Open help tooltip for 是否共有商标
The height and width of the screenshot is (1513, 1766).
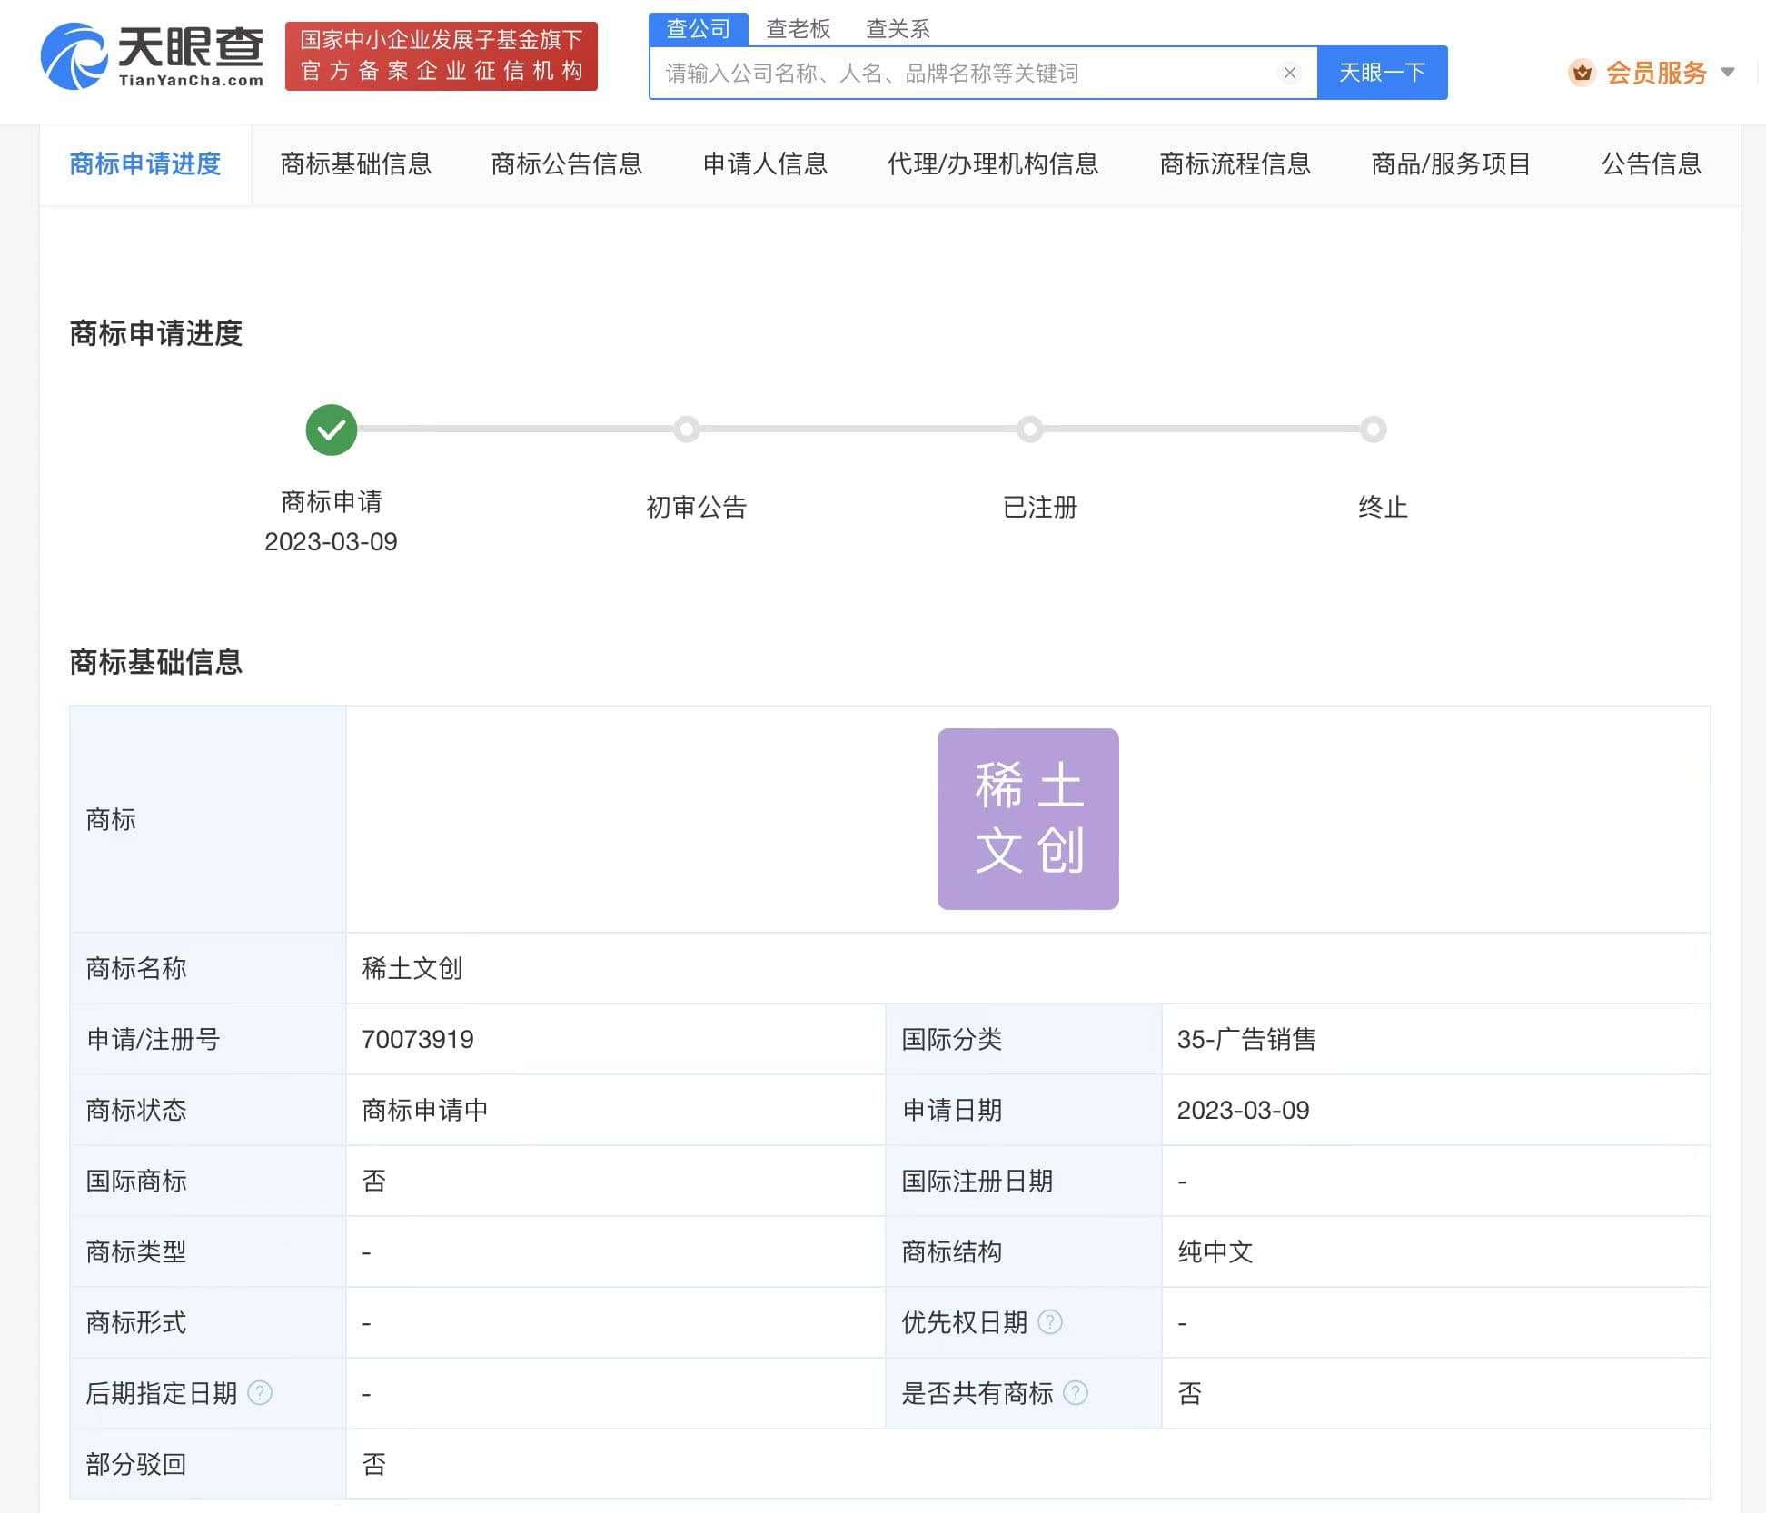pos(1077,1393)
